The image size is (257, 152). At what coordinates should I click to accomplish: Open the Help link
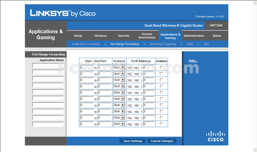point(193,61)
